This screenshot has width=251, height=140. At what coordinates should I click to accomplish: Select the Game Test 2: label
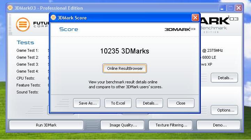point(28,57)
